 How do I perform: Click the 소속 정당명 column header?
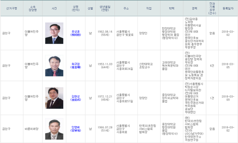click(33, 8)
